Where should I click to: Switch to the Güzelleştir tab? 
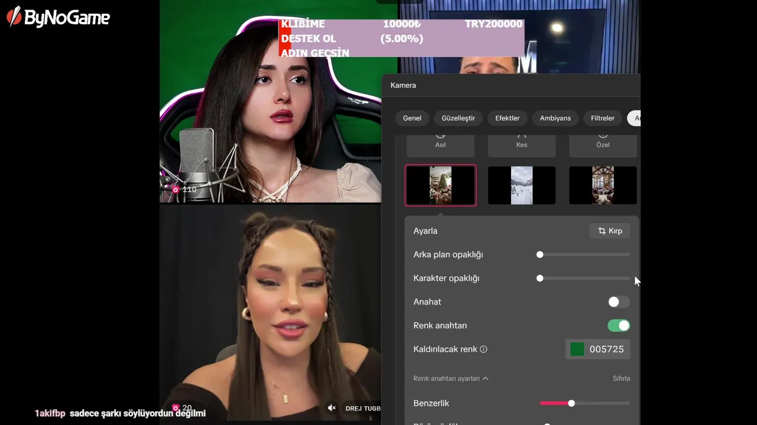tap(458, 118)
